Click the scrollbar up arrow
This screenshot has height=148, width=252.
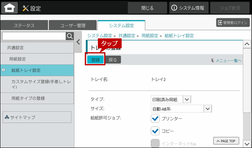tap(247, 44)
